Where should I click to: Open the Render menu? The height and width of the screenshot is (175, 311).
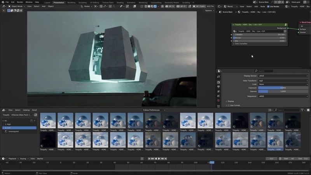pos(20,2)
